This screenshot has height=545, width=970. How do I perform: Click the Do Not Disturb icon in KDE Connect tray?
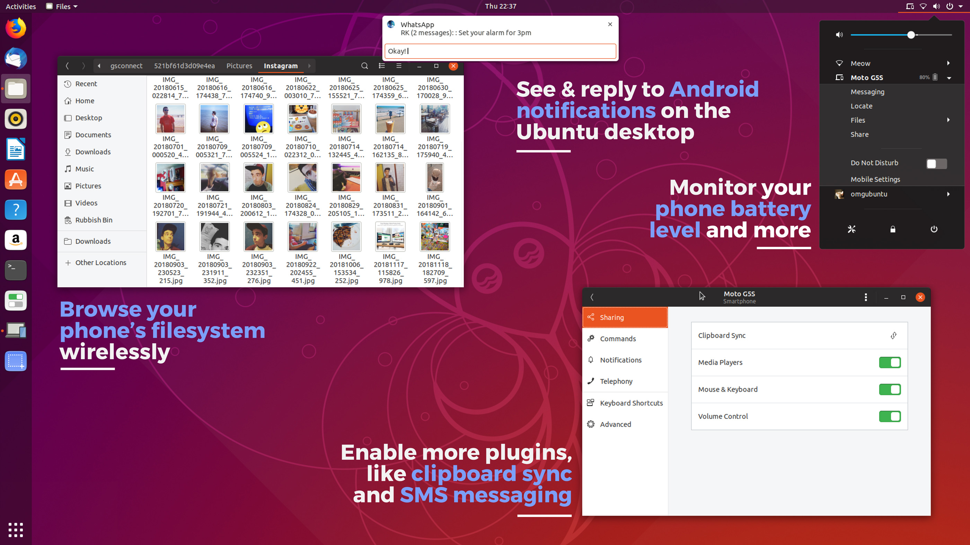coord(937,162)
